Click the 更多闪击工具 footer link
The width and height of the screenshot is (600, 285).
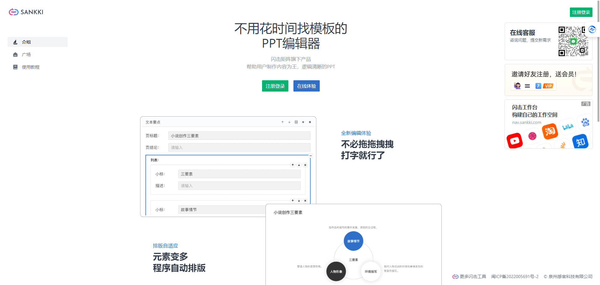(473, 277)
